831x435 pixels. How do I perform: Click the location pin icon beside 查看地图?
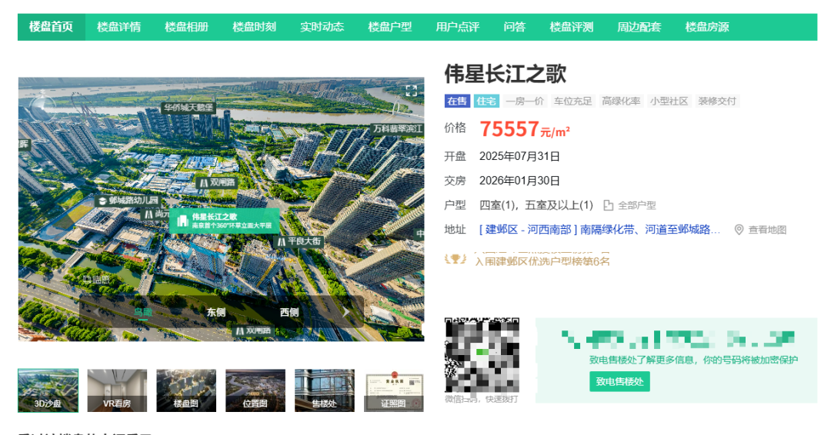739,230
